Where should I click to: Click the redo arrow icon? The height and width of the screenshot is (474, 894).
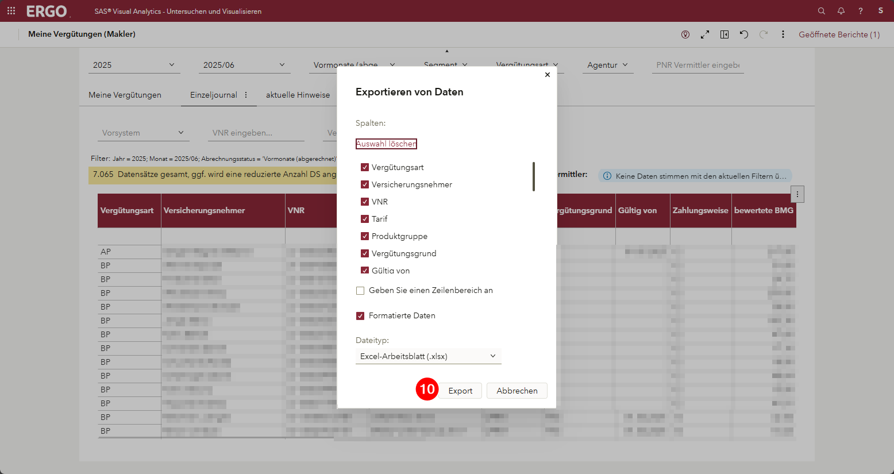pos(764,34)
